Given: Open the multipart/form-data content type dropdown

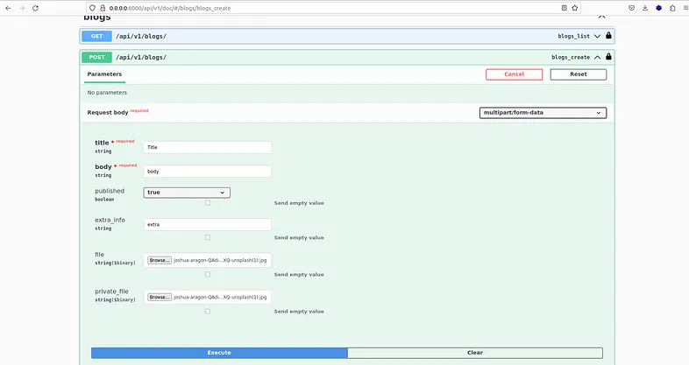Looking at the screenshot, I should coord(543,113).
